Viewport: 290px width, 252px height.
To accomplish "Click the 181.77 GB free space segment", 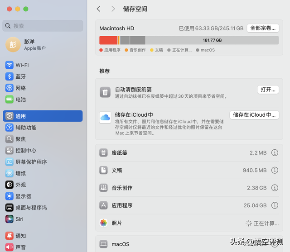I will coord(212,40).
